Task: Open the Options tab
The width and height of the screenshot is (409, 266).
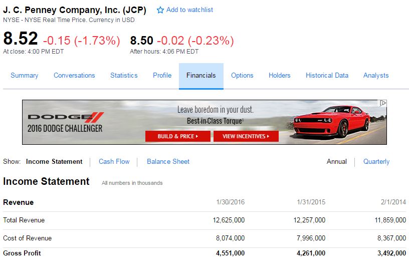Action: 242,75
